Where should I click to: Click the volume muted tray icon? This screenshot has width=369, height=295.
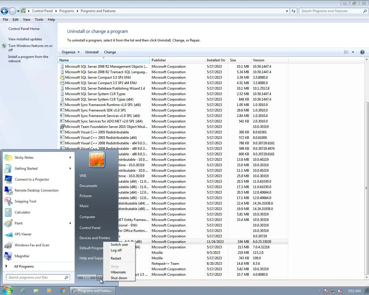click(340, 291)
